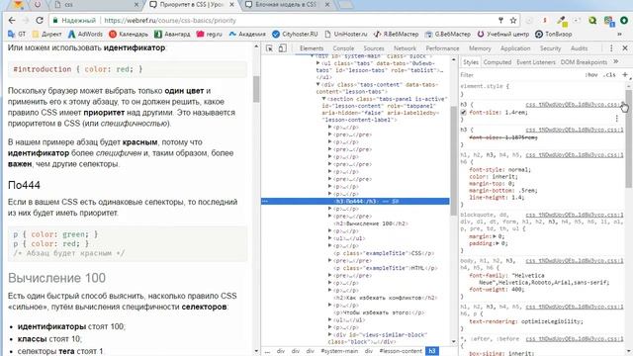Image resolution: width=633 pixels, height=356 pixels.
Task: Select the h2 "Как избежать конфликтов" DOM row
Action: [x=386, y=298]
